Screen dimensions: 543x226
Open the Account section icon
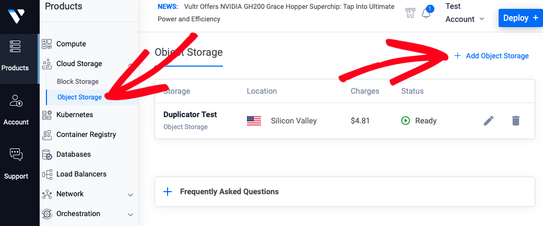pos(16,101)
